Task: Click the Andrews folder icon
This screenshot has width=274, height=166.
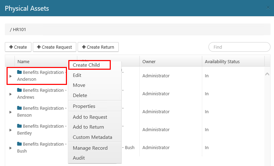Action: tap(20, 90)
